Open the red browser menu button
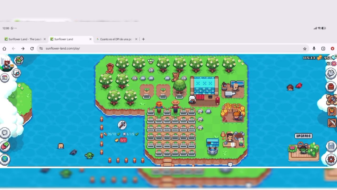Image resolution: width=337 pixels, height=190 pixels. [332, 49]
